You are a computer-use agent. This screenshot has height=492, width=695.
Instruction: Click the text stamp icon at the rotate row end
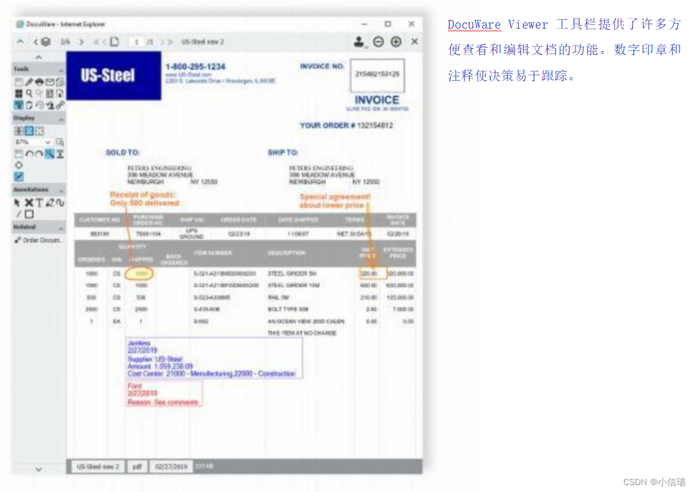60,154
